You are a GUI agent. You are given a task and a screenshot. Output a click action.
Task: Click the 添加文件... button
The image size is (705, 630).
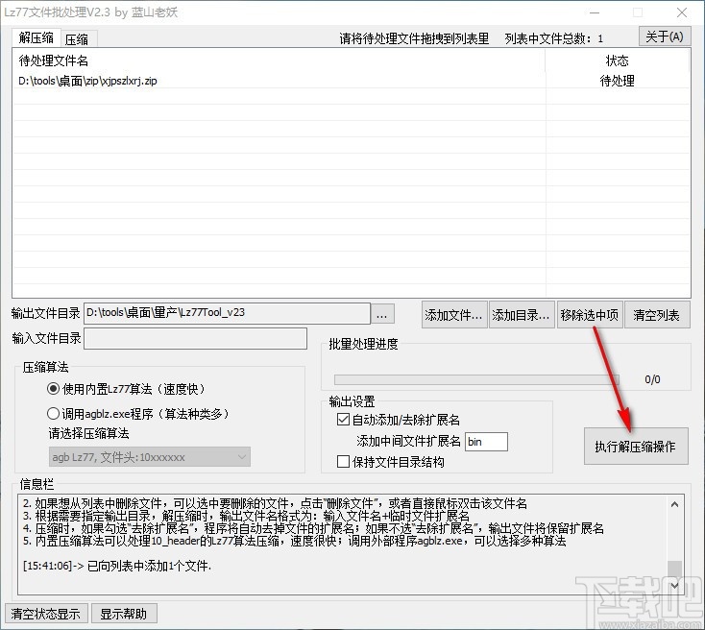click(x=454, y=315)
